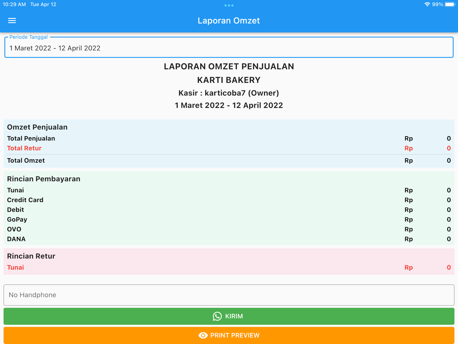The image size is (458, 344).
Task: Select the Total Omzet row label
Action: pos(26,161)
